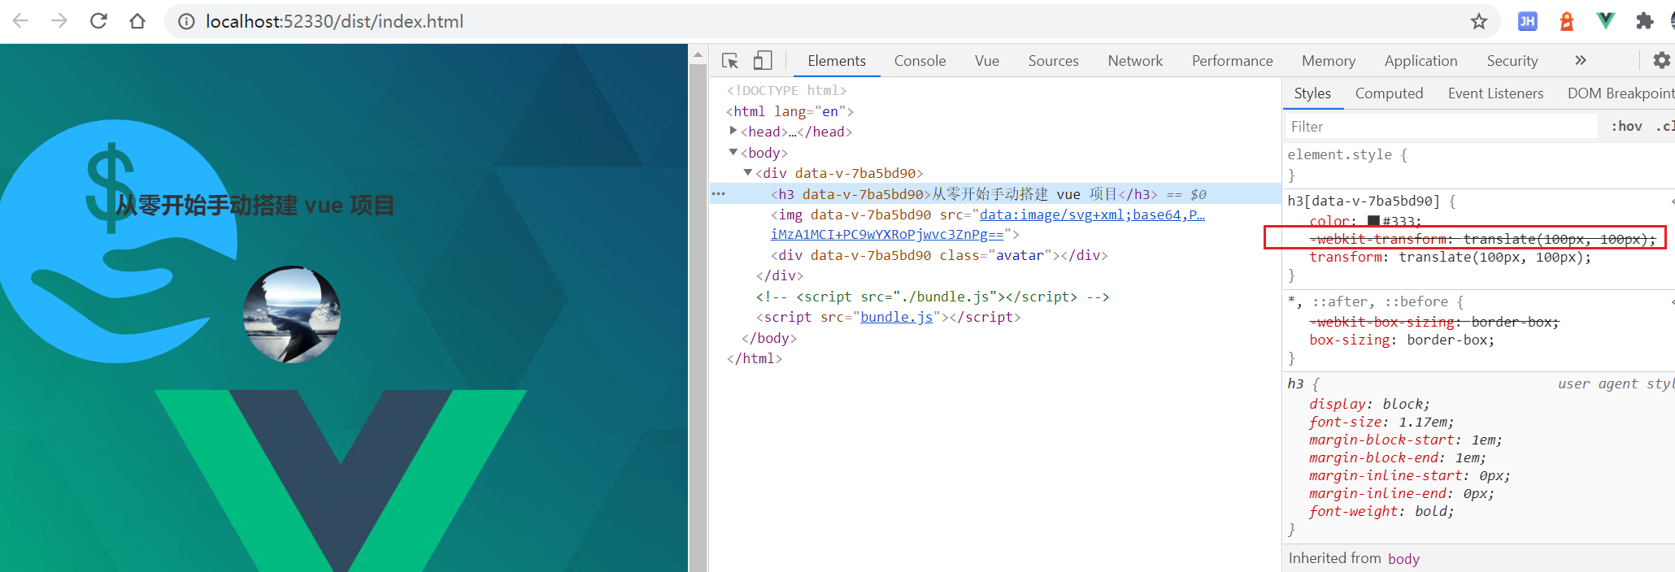Collapse the body element node
1675x572 pixels.
point(733,152)
